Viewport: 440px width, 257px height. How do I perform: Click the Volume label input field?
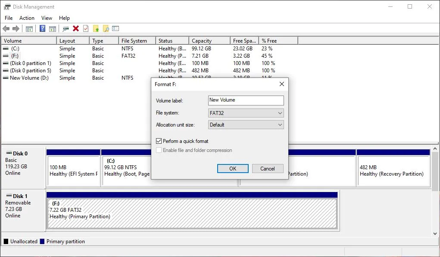[246, 100]
